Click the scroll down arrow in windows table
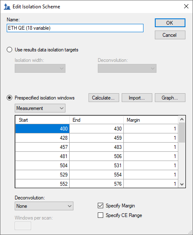Viewport: 193px width, 235px height. [182, 184]
